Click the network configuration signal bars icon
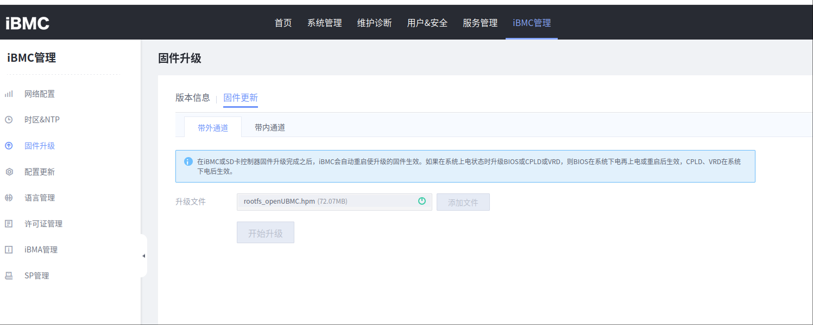813x325 pixels. coord(9,94)
